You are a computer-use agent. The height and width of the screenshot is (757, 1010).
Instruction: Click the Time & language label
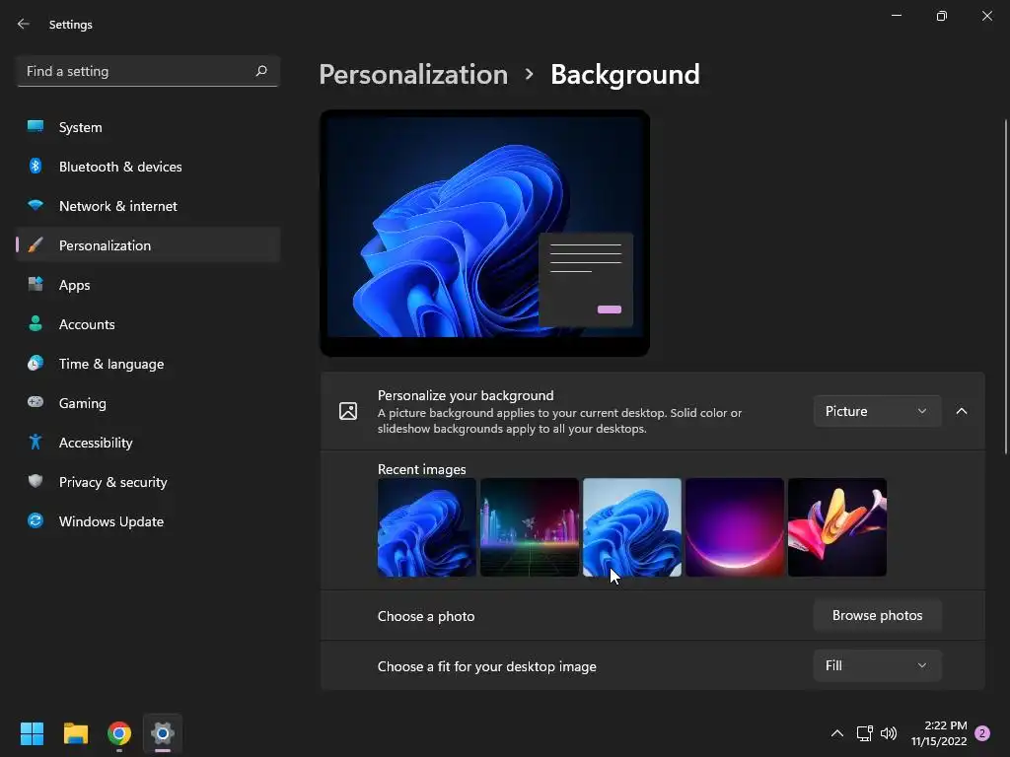click(111, 364)
